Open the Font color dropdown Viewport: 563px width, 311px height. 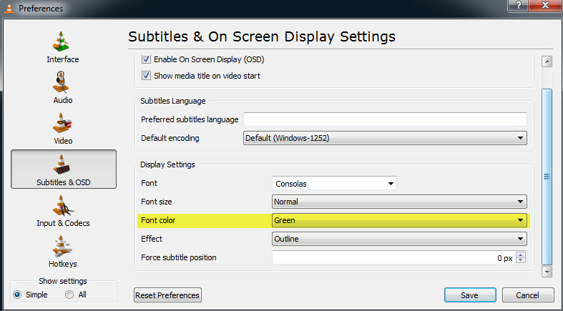(399, 221)
